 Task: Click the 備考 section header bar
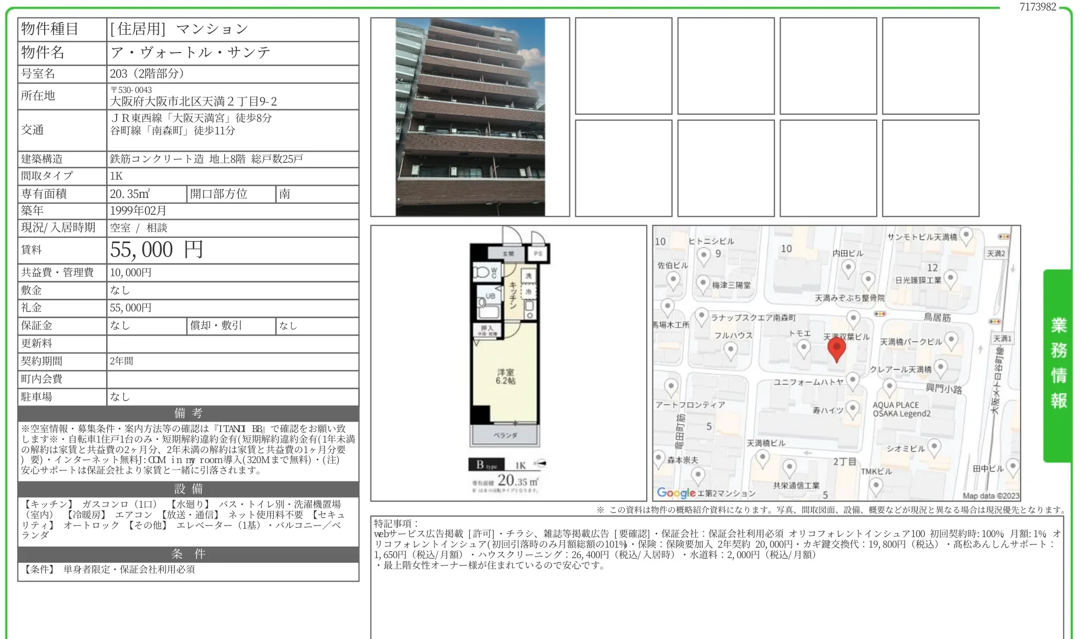point(188,413)
